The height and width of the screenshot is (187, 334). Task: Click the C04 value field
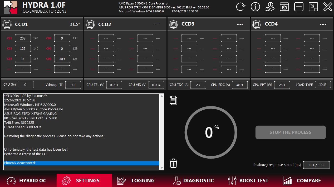[62, 38]
